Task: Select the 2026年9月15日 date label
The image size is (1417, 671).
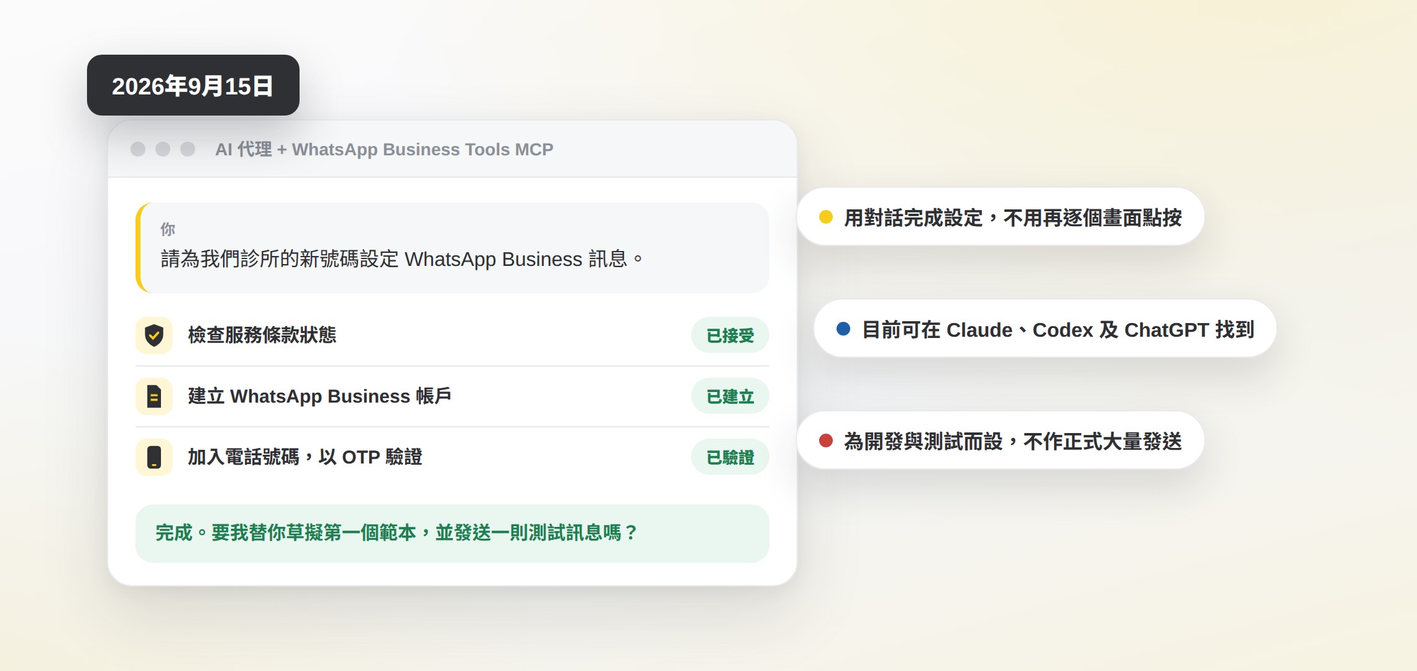Action: click(x=193, y=85)
